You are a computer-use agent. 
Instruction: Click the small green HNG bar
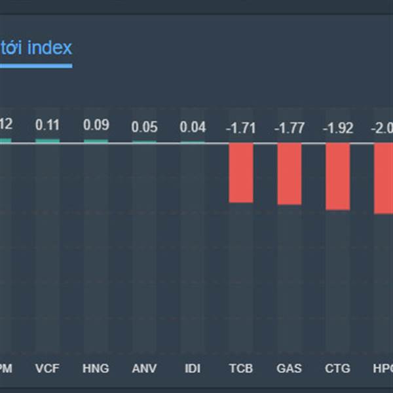tap(96, 141)
